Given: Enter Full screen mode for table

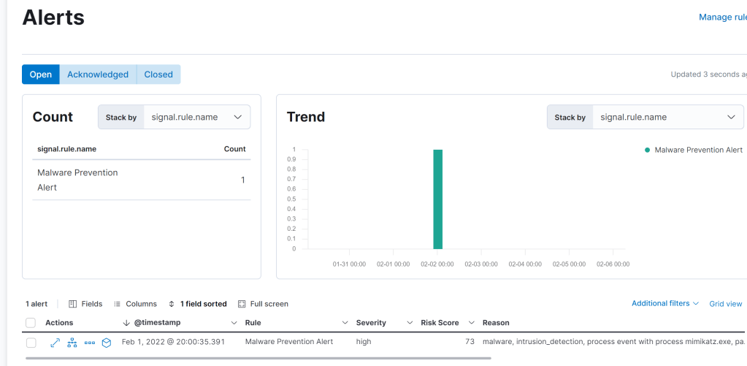Looking at the screenshot, I should click(x=263, y=304).
